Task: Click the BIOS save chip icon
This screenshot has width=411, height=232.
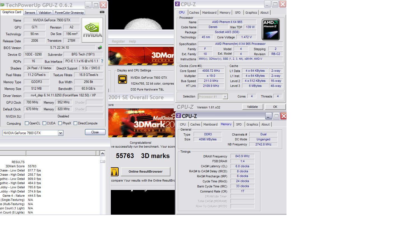Action: [x=100, y=48]
